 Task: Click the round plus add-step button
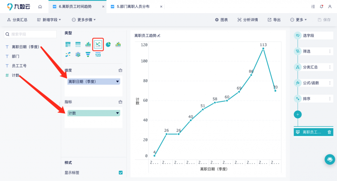298,114
